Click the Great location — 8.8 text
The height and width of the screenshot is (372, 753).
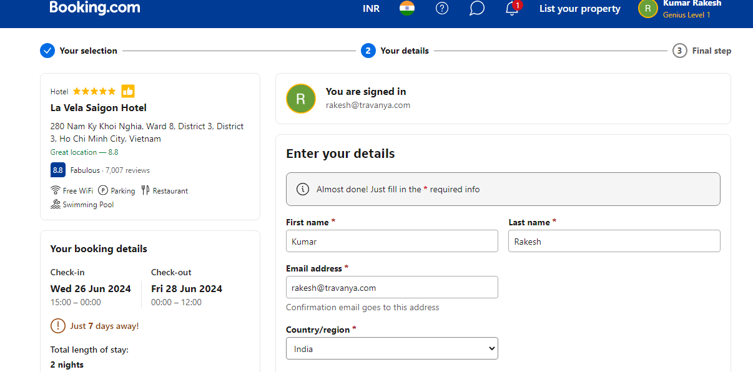pyautogui.click(x=84, y=152)
